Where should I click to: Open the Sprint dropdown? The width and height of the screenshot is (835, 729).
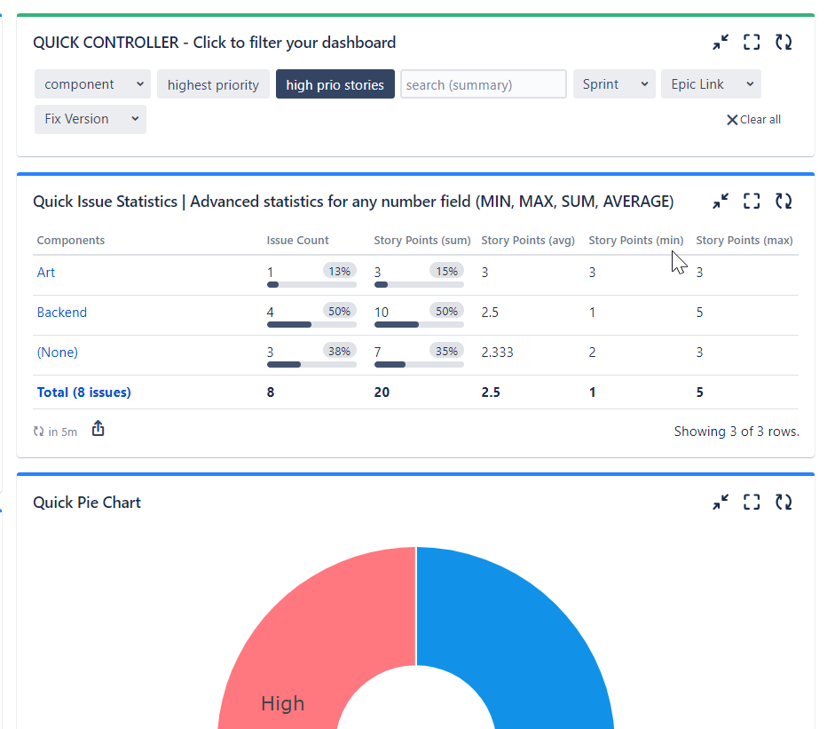pos(614,83)
